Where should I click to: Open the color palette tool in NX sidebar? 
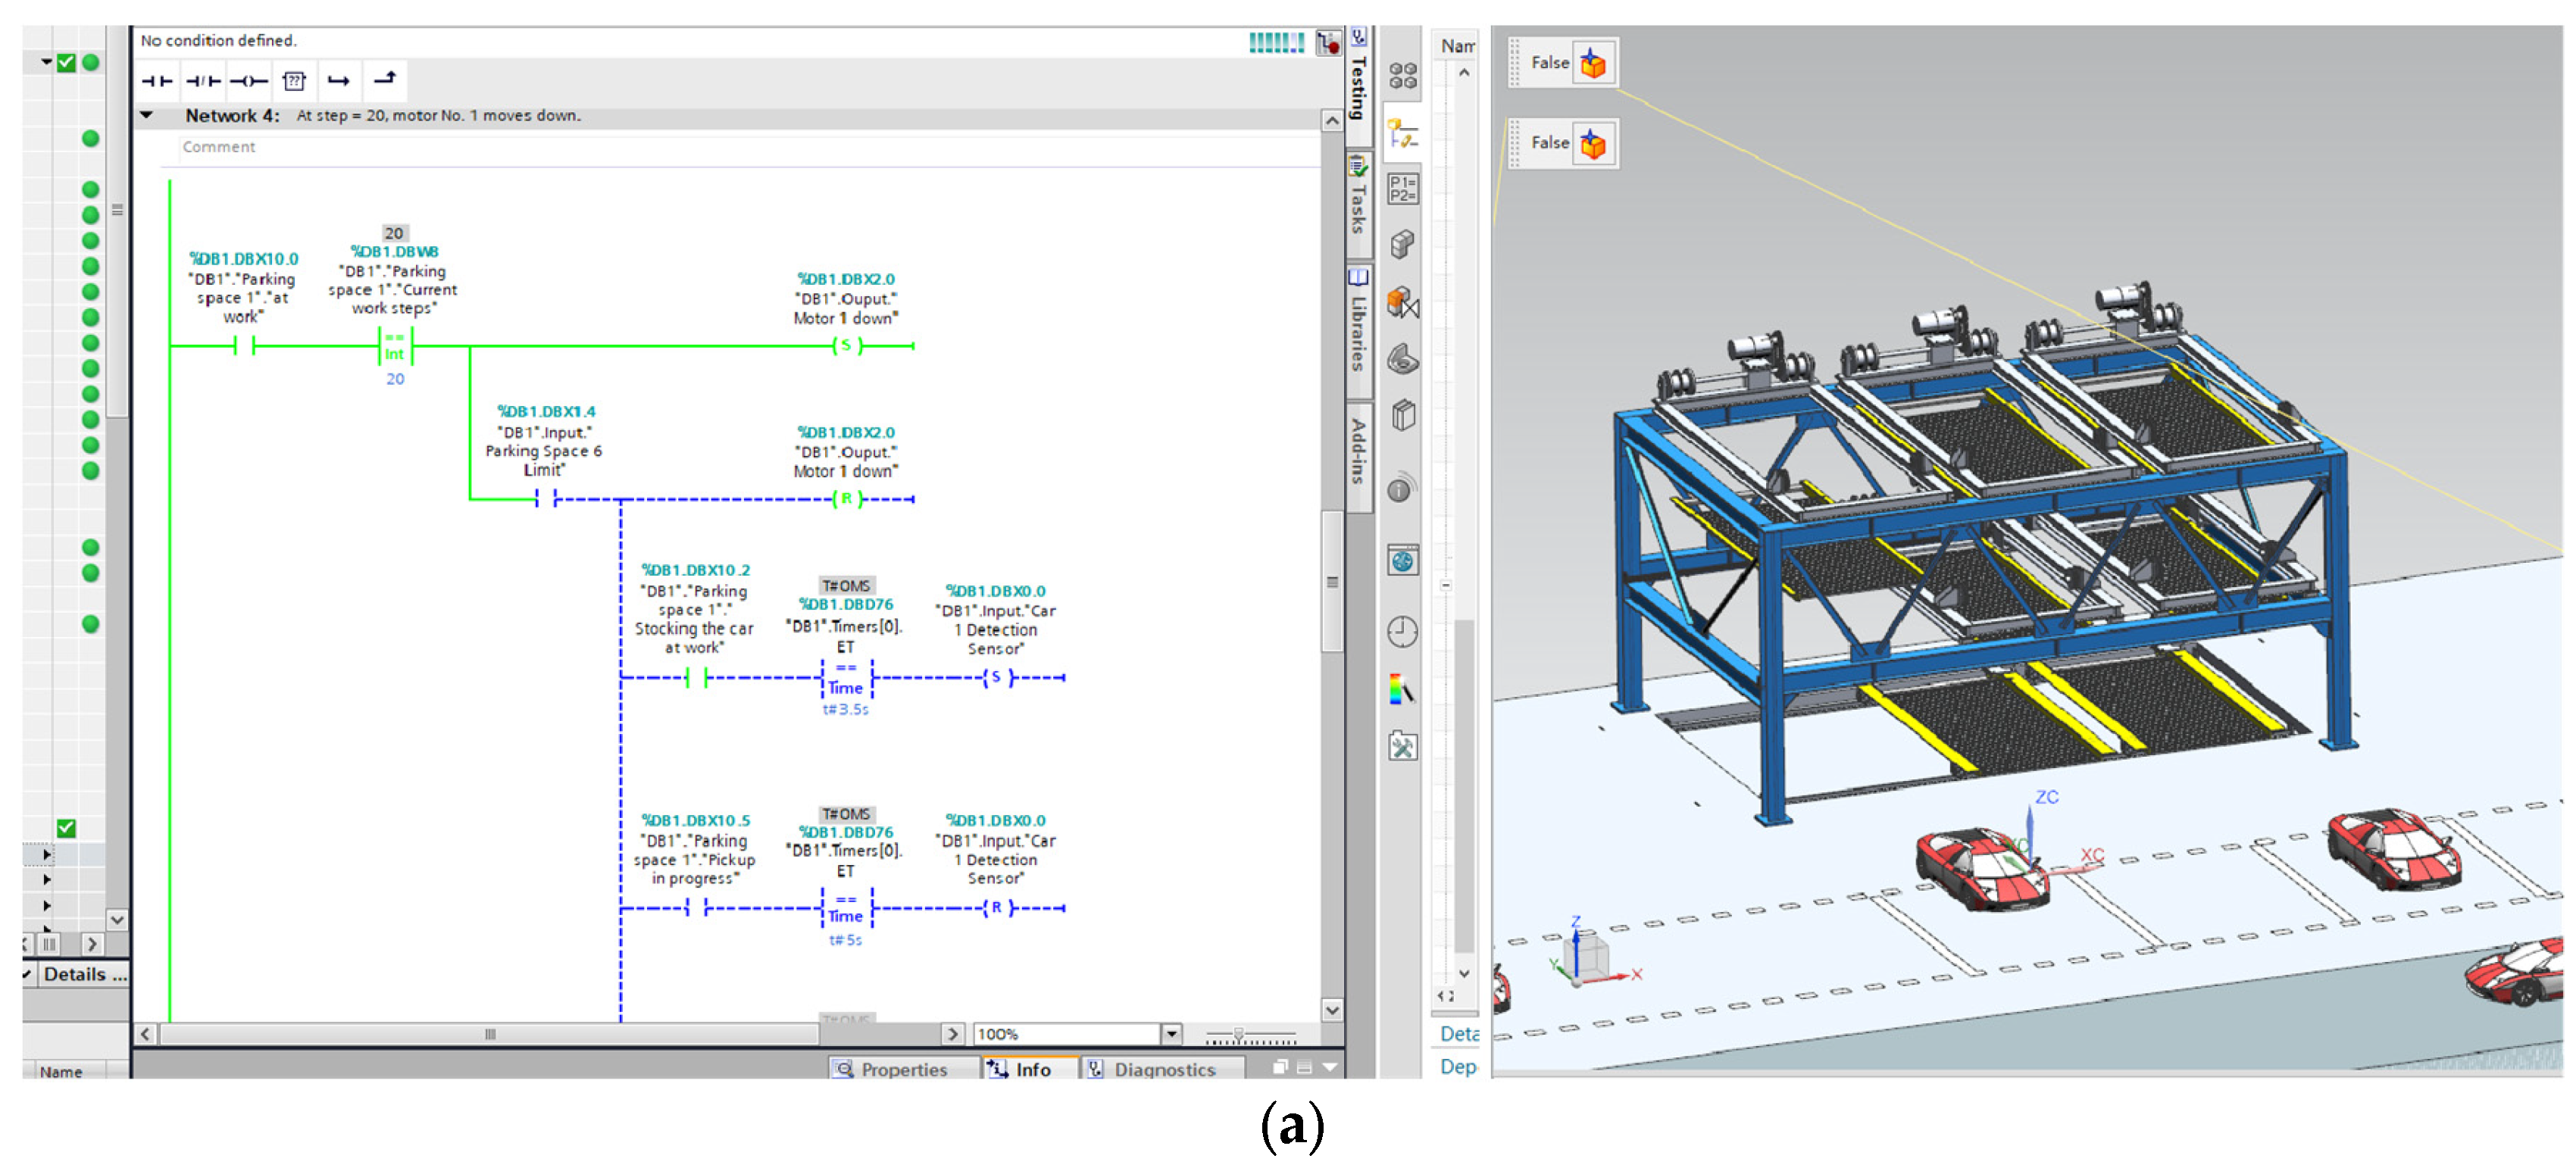pos(1402,690)
